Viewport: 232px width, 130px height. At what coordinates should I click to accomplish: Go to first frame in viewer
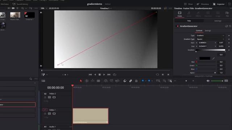coord(90,75)
